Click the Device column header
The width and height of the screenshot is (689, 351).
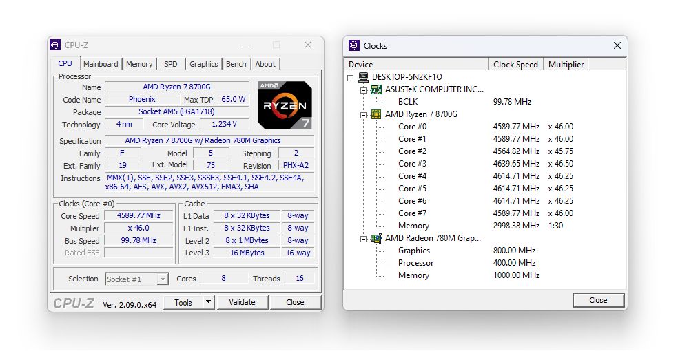click(416, 65)
